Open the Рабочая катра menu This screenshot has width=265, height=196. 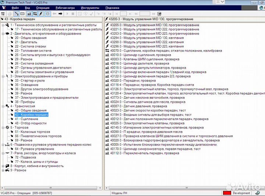65,8
